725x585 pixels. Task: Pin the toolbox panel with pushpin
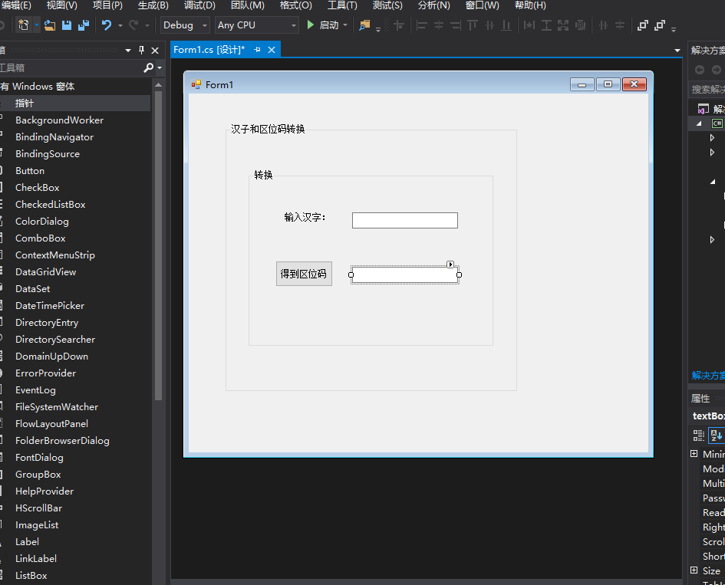coord(141,51)
